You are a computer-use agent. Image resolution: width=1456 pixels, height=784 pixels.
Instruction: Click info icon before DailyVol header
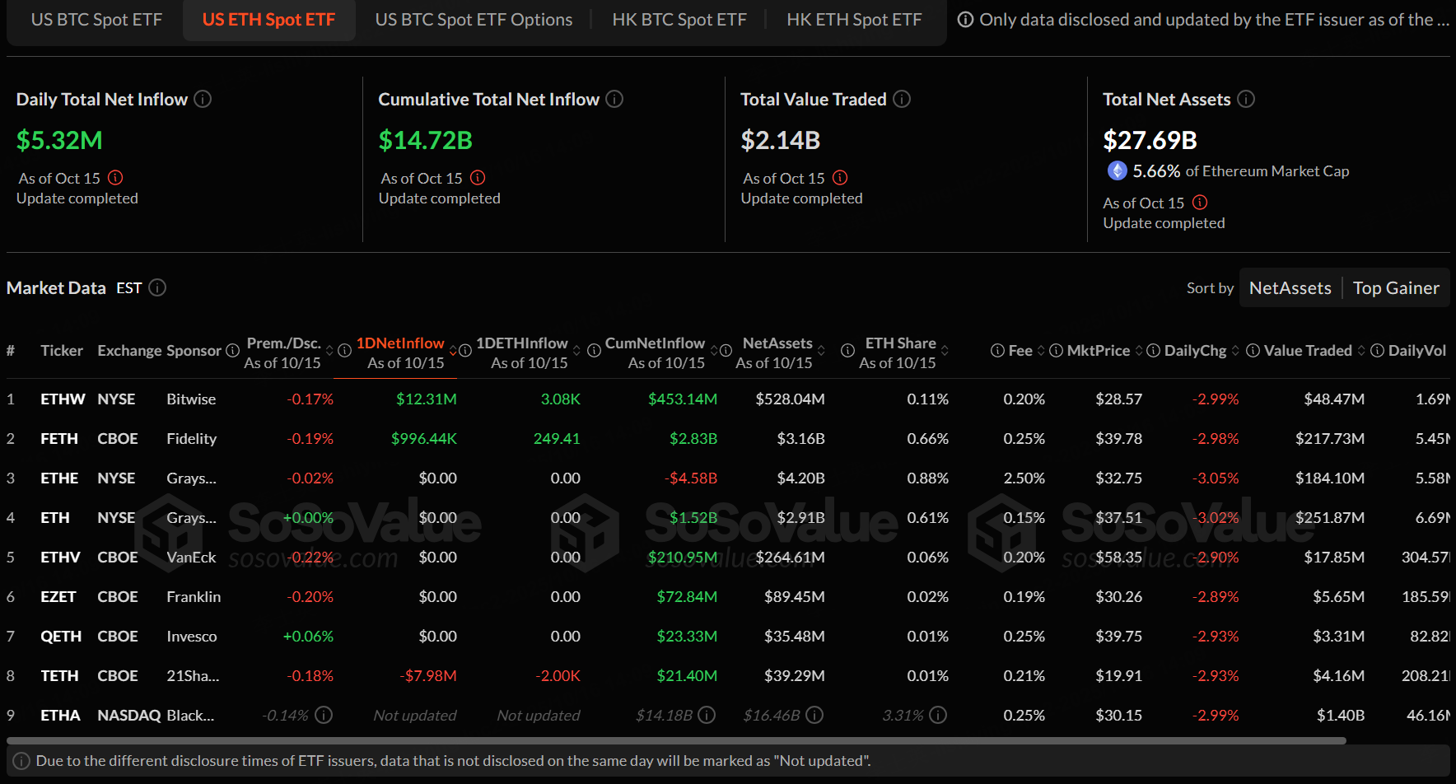1377,351
